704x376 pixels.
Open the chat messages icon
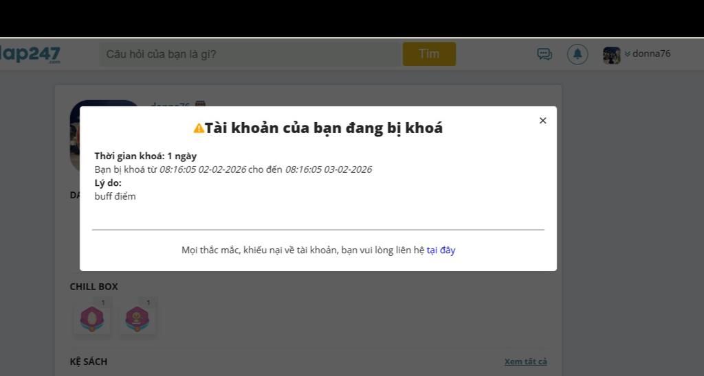tap(544, 54)
